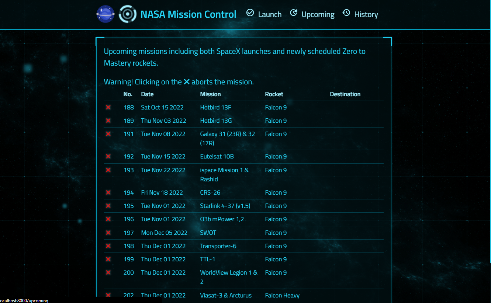Abort the Galaxy 31 & 32 mission

pos(108,134)
